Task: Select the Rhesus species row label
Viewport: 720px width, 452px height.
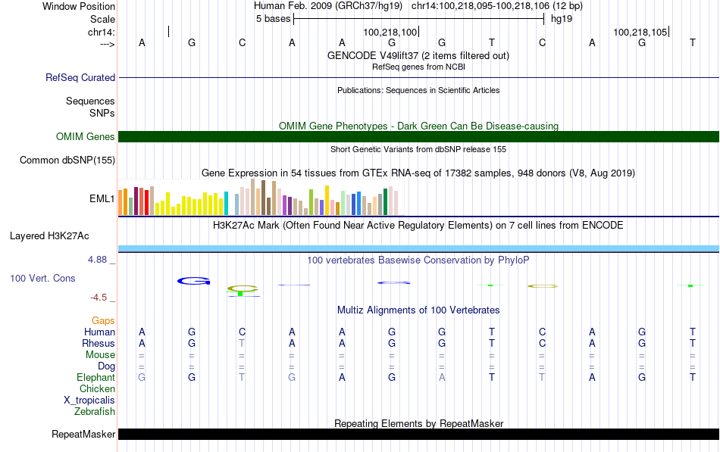Action: pos(99,343)
